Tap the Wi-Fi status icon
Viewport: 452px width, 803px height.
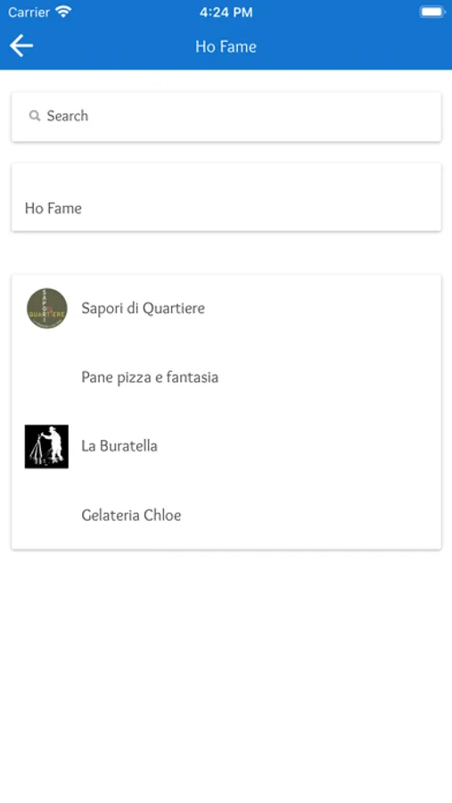pyautogui.click(x=63, y=12)
